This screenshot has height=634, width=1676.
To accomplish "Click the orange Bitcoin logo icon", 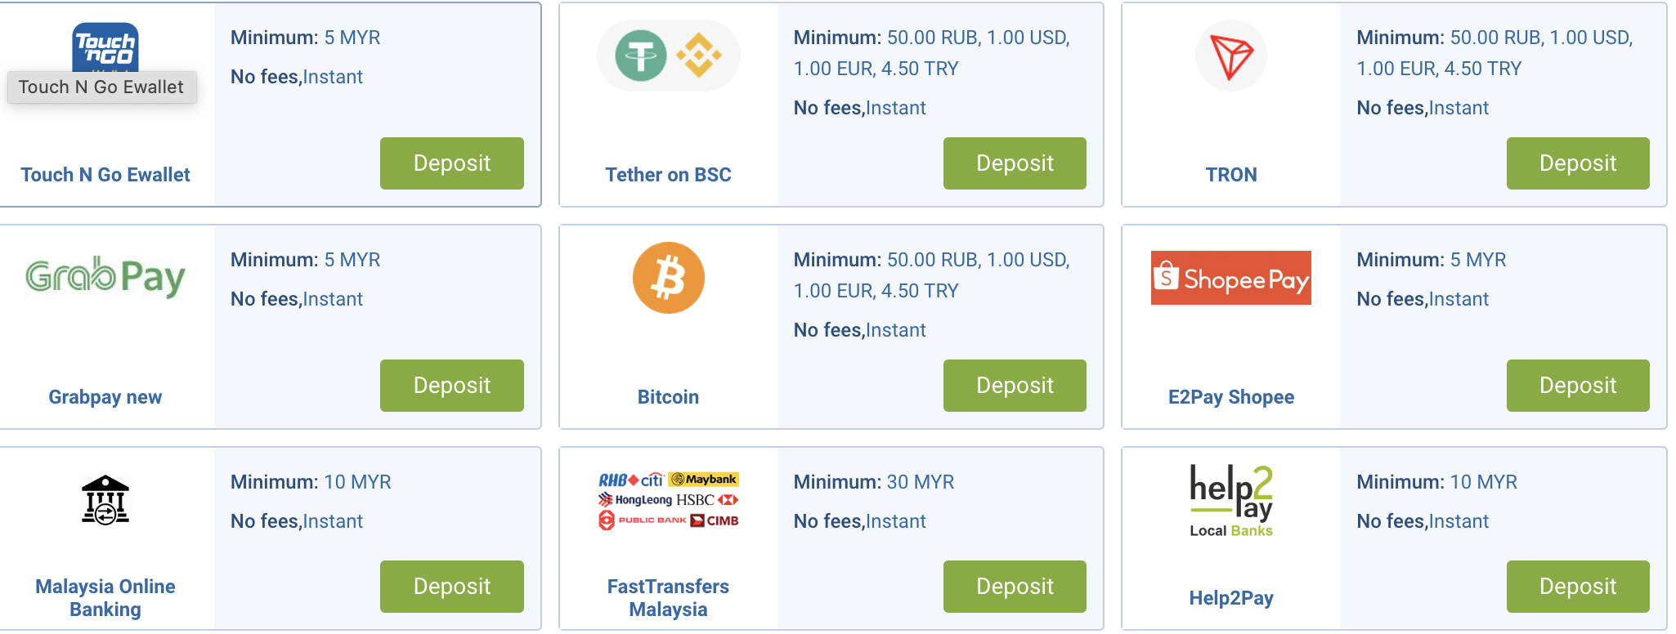I will coord(668,278).
